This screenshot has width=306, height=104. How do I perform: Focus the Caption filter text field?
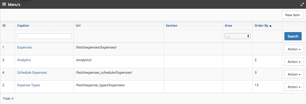(x=44, y=36)
